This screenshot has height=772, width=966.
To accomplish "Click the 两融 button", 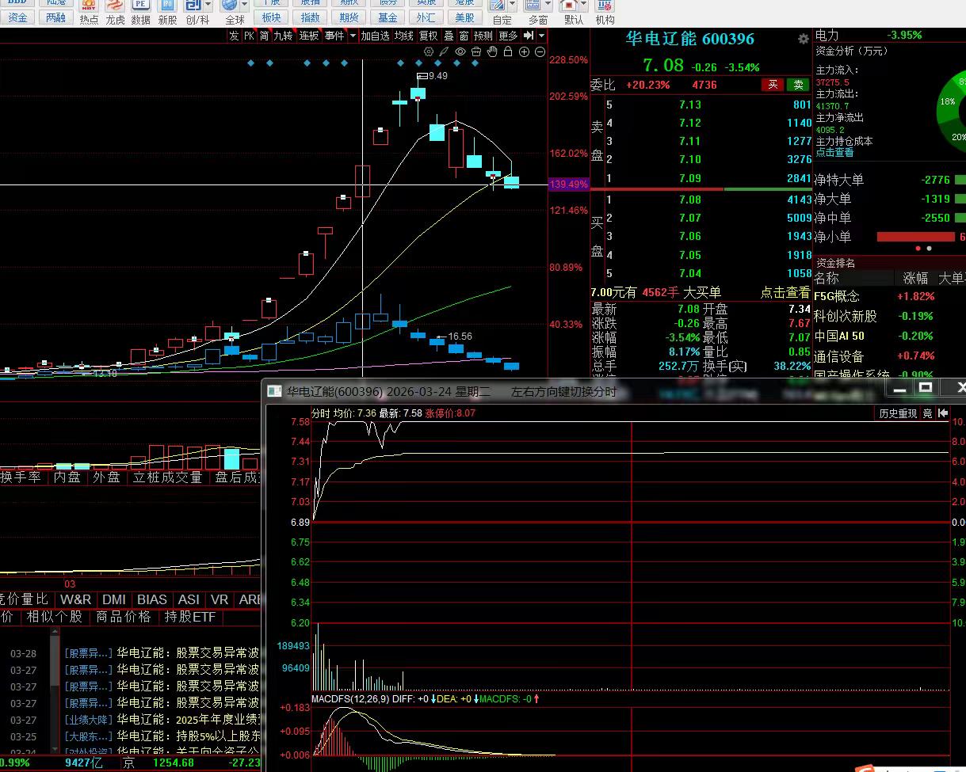I will (x=55, y=17).
